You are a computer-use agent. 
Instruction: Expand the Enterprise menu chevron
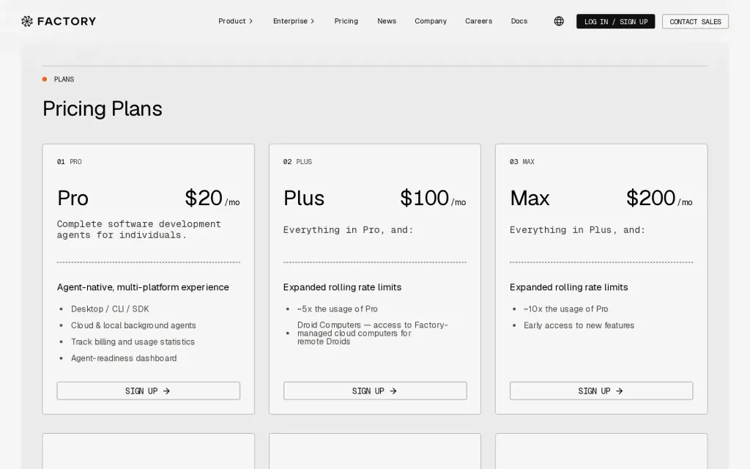tap(312, 21)
